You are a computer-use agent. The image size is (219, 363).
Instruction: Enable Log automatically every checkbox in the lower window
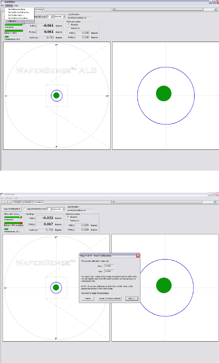(25, 209)
